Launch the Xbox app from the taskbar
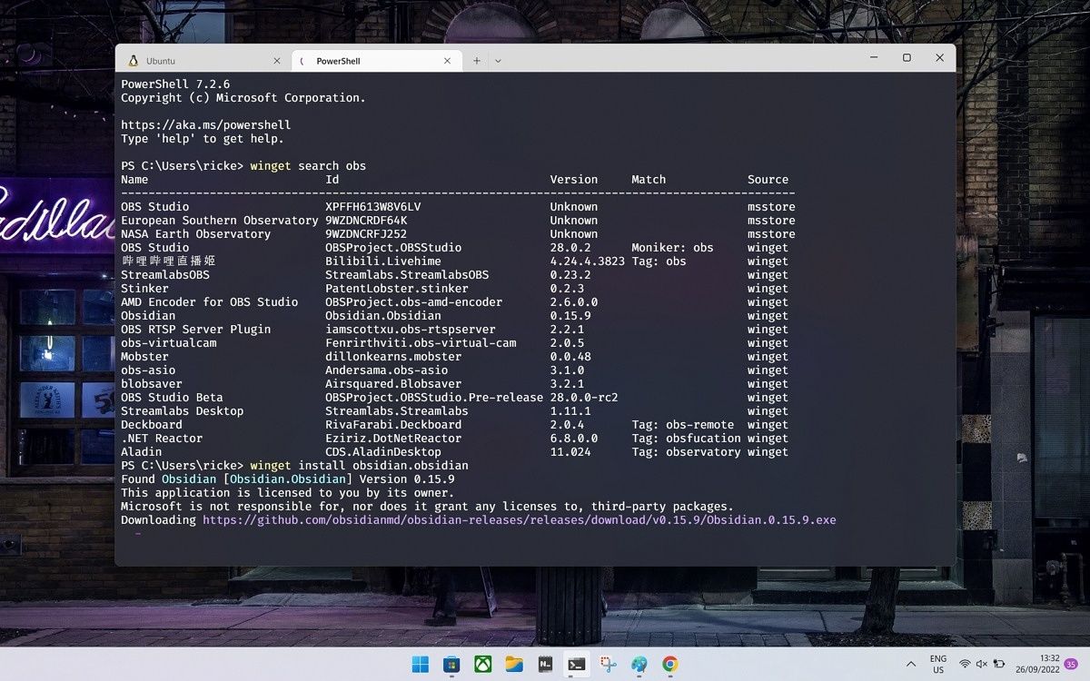The height and width of the screenshot is (681, 1090). click(x=481, y=665)
